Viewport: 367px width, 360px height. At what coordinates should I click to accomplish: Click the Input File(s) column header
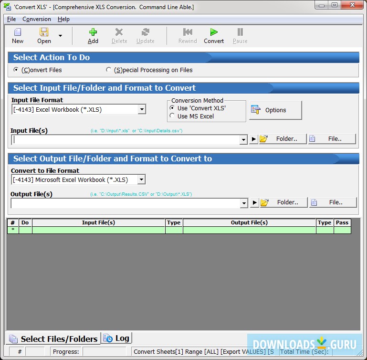[98, 222]
